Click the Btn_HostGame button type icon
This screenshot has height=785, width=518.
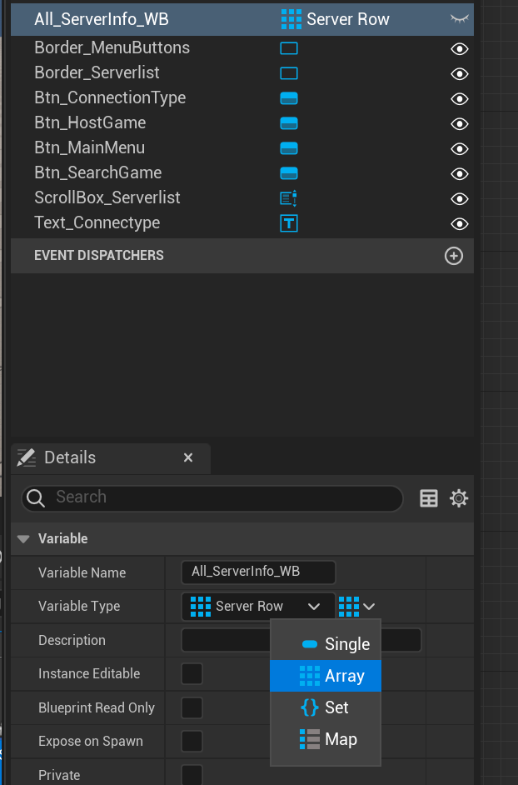point(289,123)
